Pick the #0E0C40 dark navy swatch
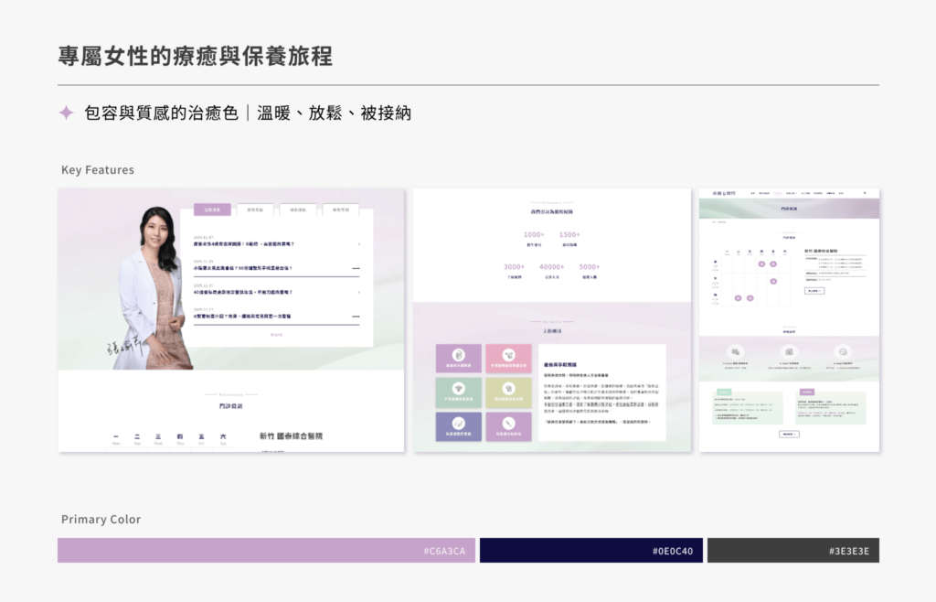Viewport: 936px width, 602px height. point(590,550)
